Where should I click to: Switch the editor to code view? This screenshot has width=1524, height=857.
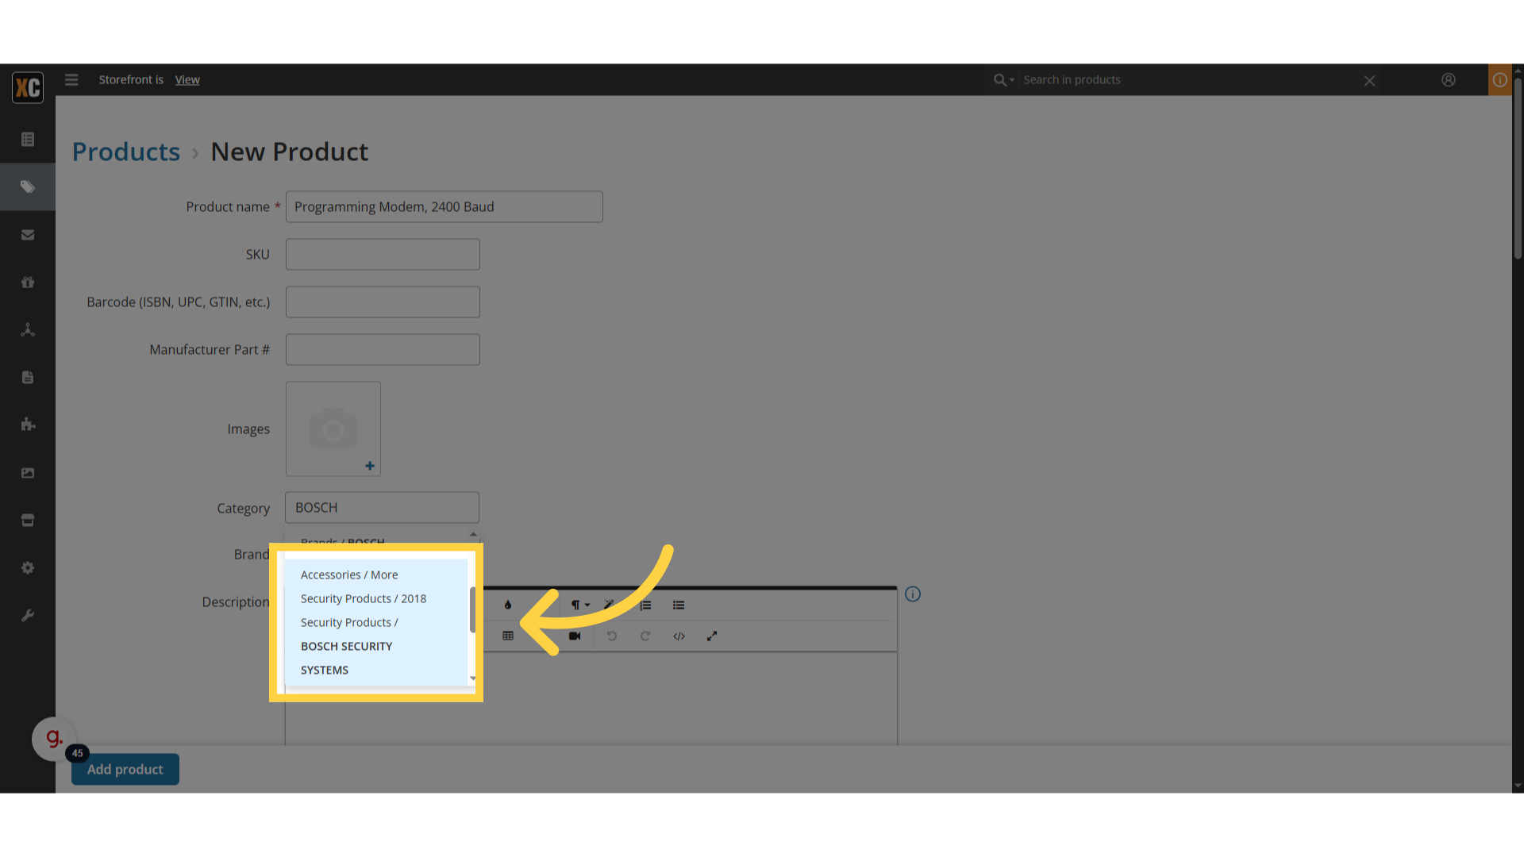(679, 636)
